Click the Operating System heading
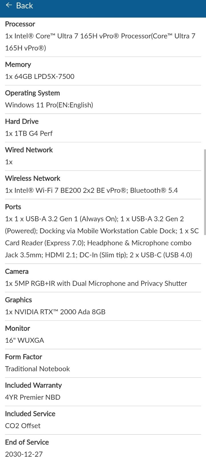 (x=33, y=93)
